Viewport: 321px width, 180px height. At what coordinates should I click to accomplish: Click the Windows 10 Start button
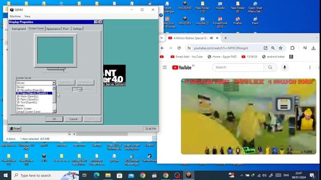[x=6, y=175]
